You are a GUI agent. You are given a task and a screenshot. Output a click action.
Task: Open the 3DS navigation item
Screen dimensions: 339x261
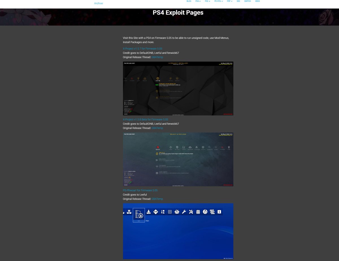[x=238, y=1]
